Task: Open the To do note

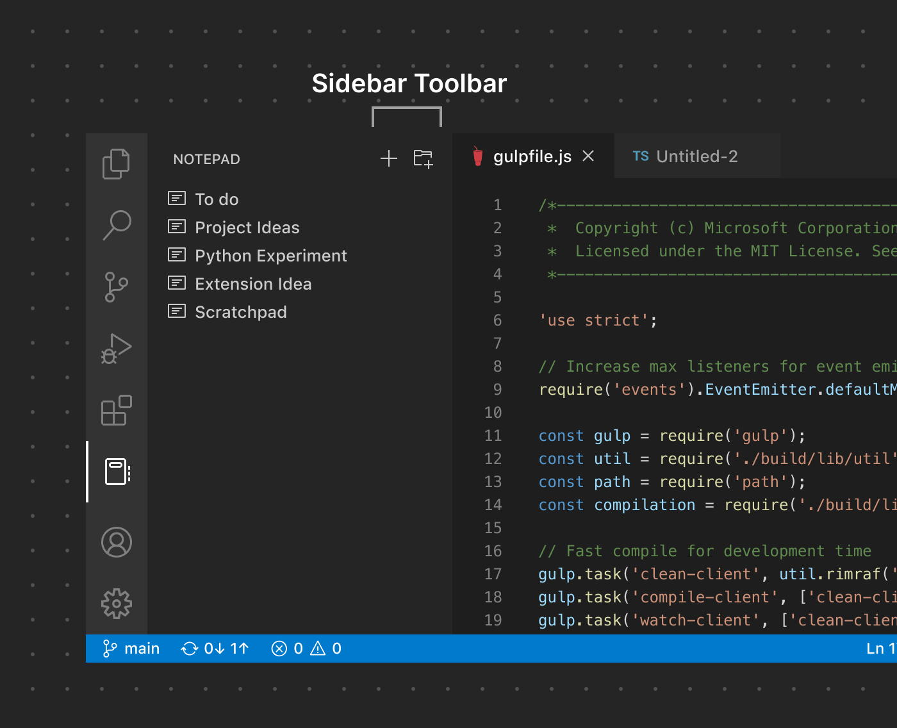Action: [217, 199]
